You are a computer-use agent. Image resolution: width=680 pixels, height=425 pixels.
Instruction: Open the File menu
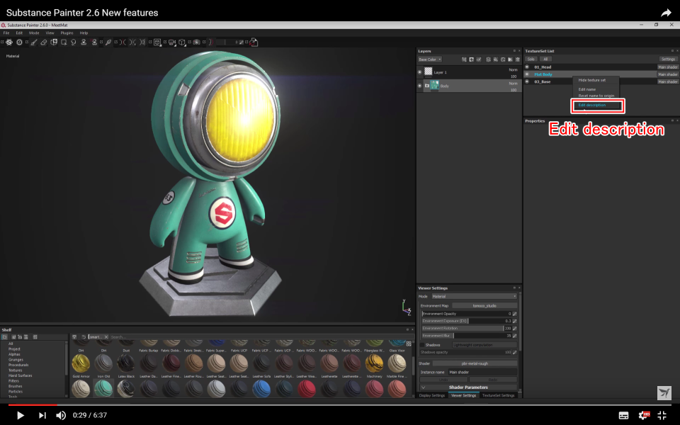click(6, 33)
